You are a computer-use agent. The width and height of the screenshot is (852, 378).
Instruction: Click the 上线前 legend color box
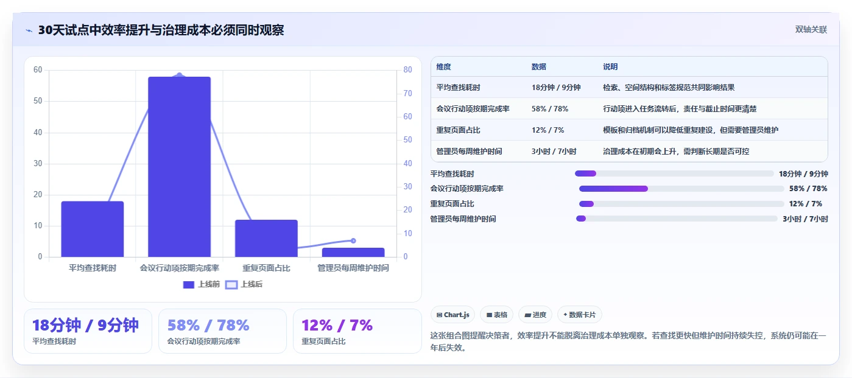[x=189, y=284]
